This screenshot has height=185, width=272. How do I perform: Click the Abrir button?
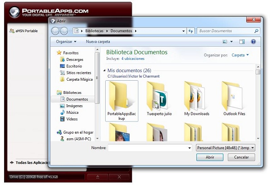(210, 157)
